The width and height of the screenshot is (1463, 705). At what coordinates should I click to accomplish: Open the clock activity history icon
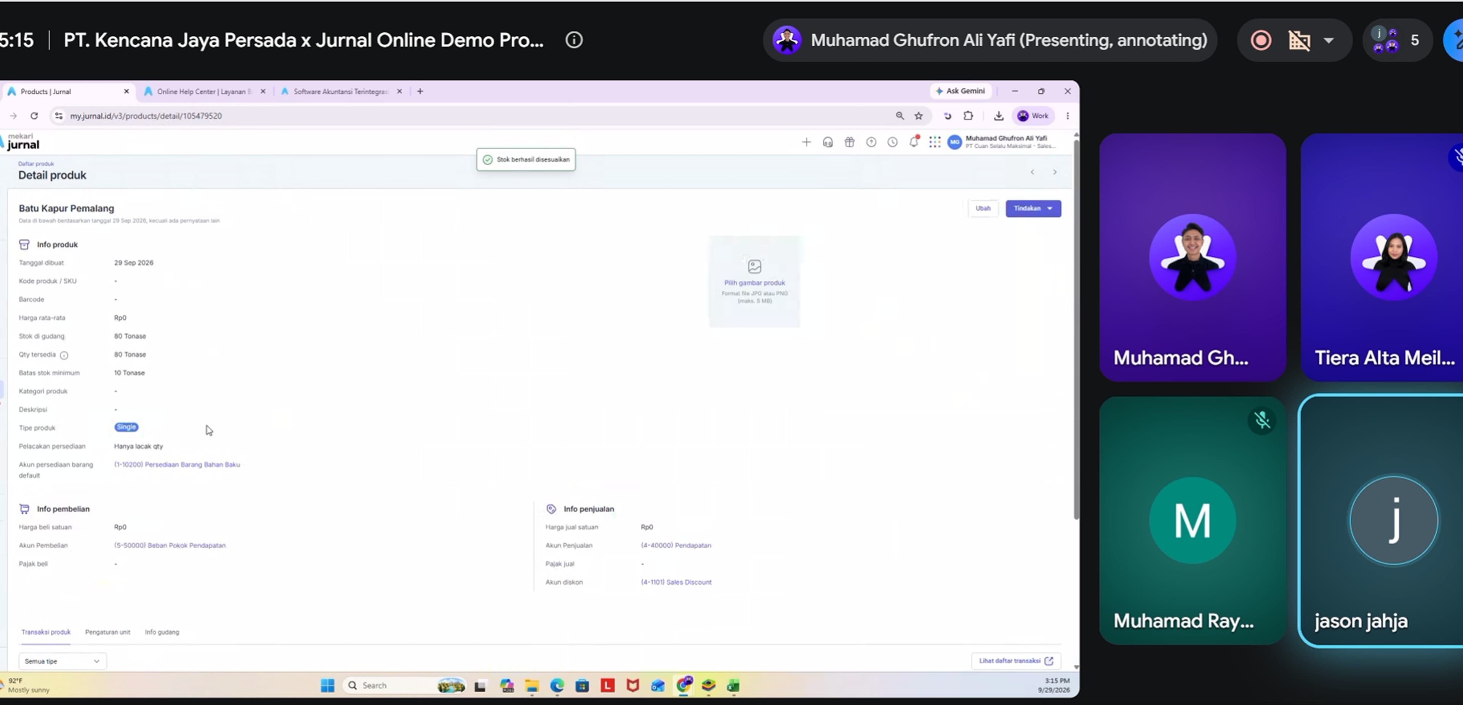click(x=892, y=142)
